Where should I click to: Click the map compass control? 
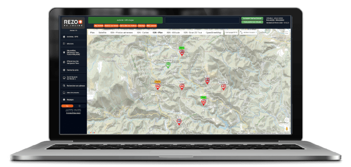click(x=287, y=120)
